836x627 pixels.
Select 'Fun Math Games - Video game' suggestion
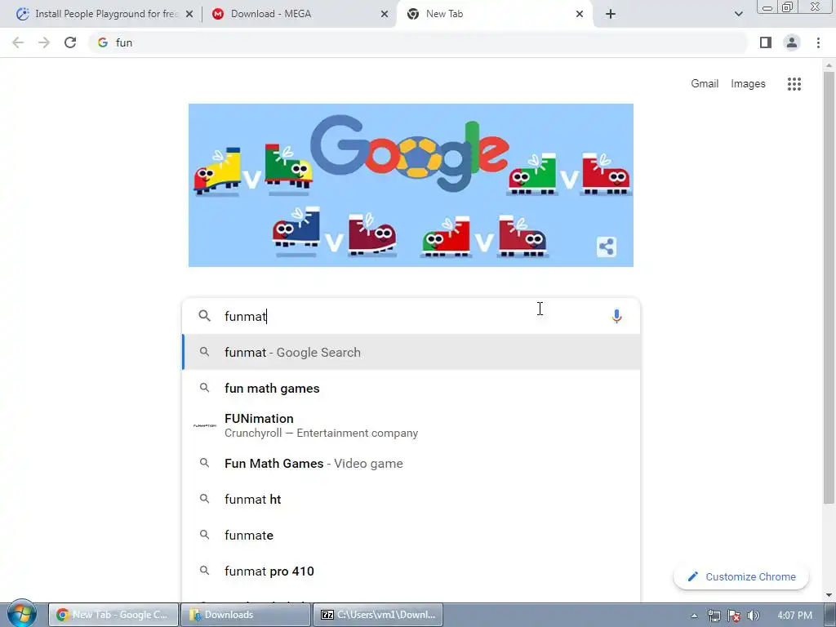[x=411, y=464]
